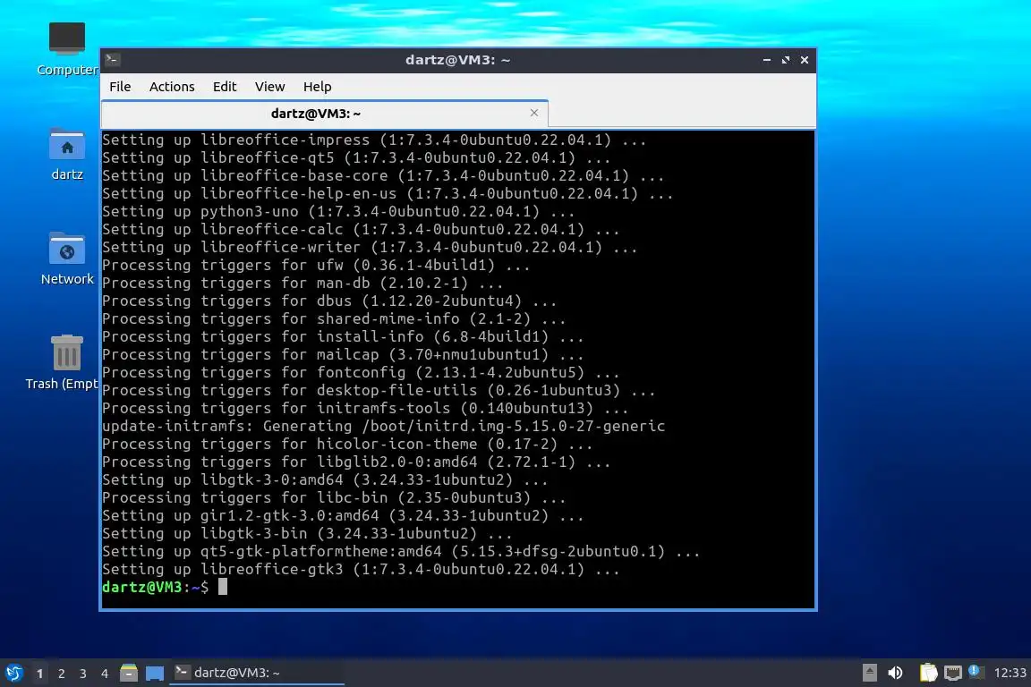This screenshot has height=687, width=1031.
Task: Open the clipboard manager tray icon
Action: 928,673
